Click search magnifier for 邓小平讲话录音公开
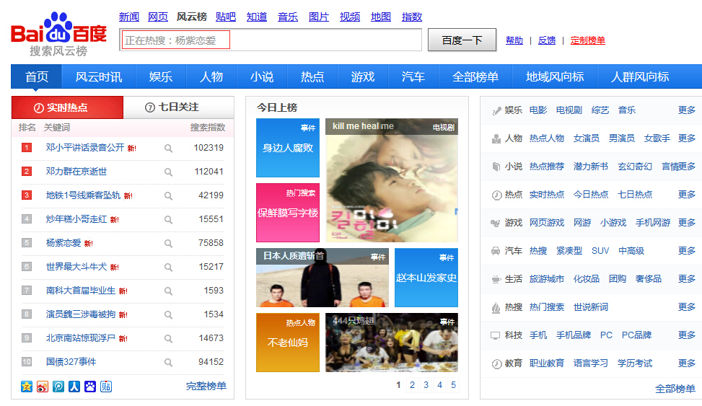Screen dimensions: 702x406 click(168, 148)
